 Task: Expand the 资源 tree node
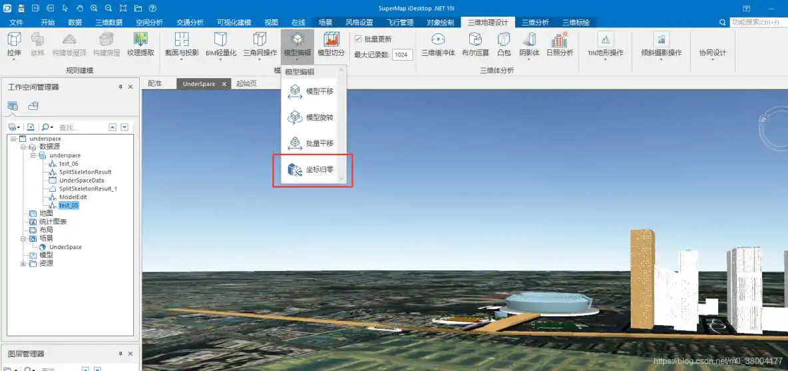(x=23, y=263)
